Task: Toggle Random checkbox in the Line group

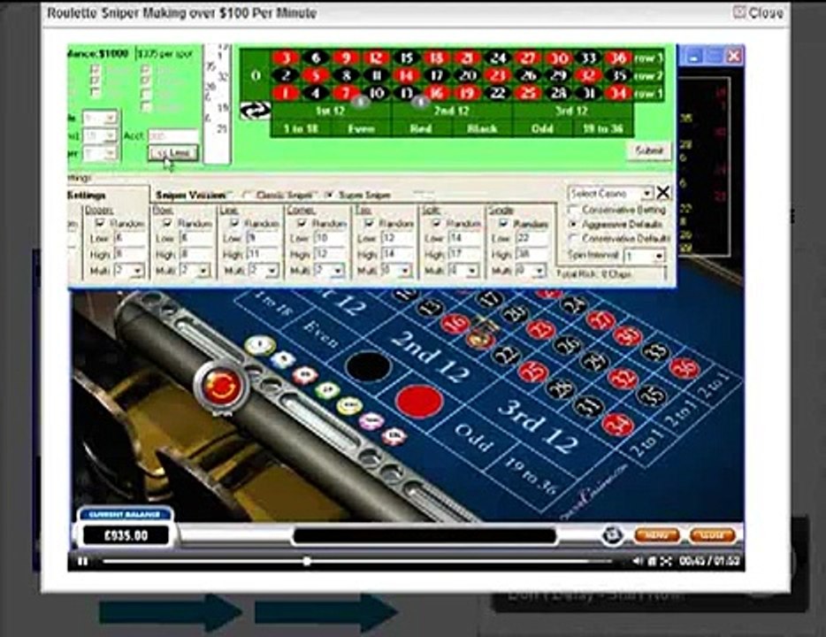Action: pyautogui.click(x=235, y=223)
